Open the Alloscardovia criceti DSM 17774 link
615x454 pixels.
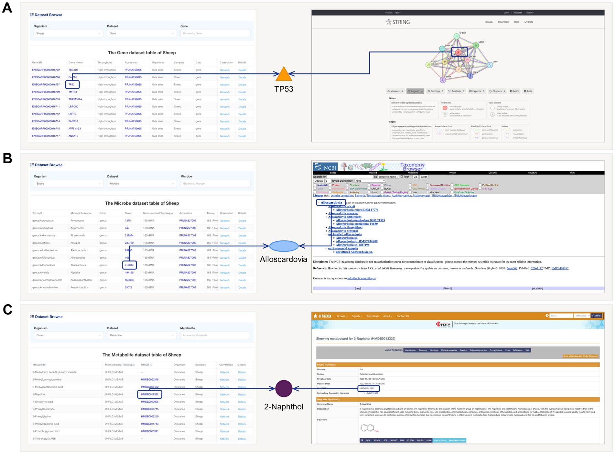coord(357,210)
